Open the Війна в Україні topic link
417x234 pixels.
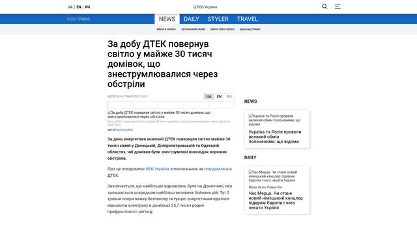166,29
